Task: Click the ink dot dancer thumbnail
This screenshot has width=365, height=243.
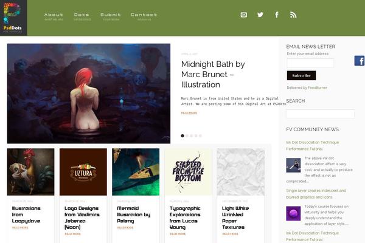Action: point(293,165)
